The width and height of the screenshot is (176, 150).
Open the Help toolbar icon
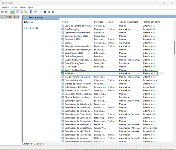point(31,12)
